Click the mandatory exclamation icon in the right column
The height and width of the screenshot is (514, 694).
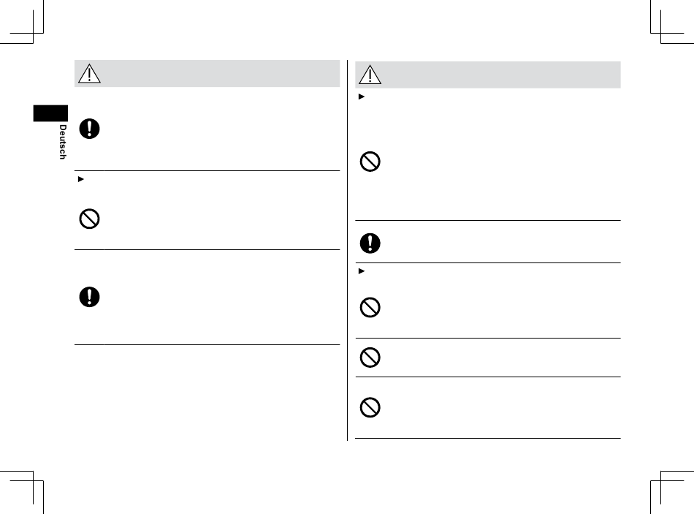tap(370, 243)
